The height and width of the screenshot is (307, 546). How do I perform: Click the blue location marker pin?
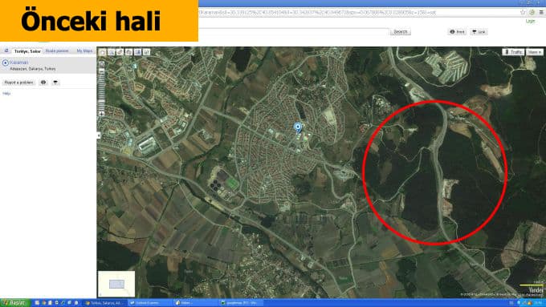pyautogui.click(x=298, y=127)
